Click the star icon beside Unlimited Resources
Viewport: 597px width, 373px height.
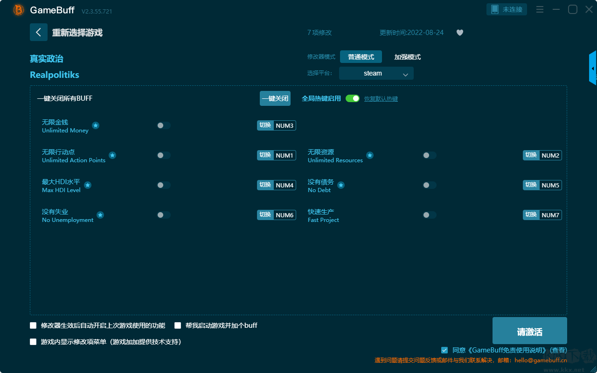pyautogui.click(x=370, y=155)
